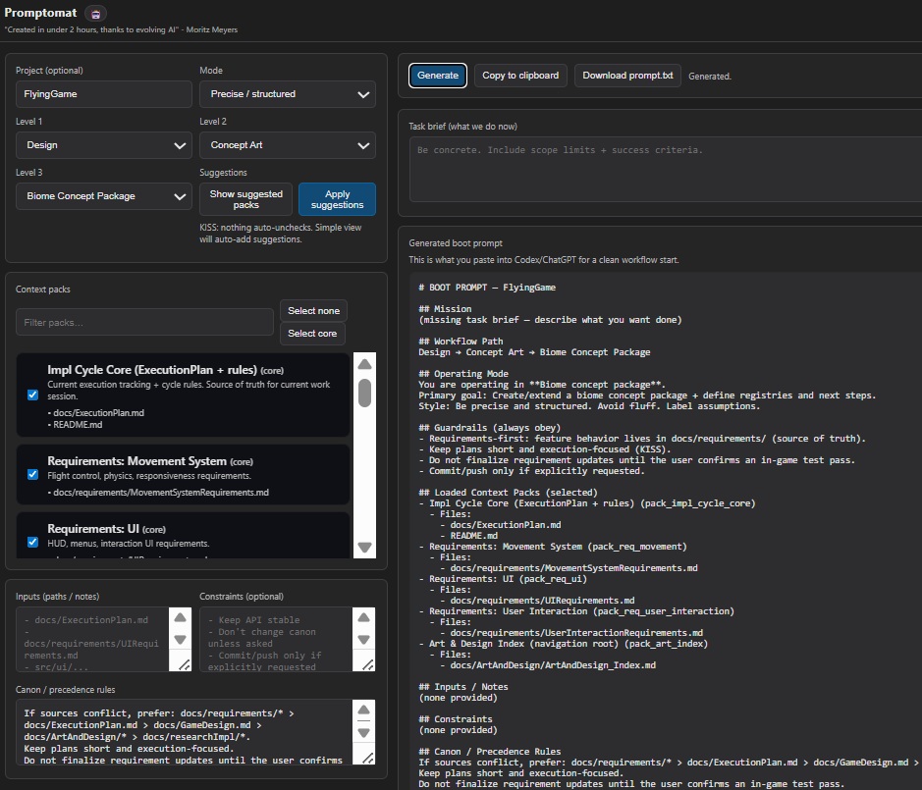Download prompt.txt file
The height and width of the screenshot is (790, 922).
(x=627, y=76)
